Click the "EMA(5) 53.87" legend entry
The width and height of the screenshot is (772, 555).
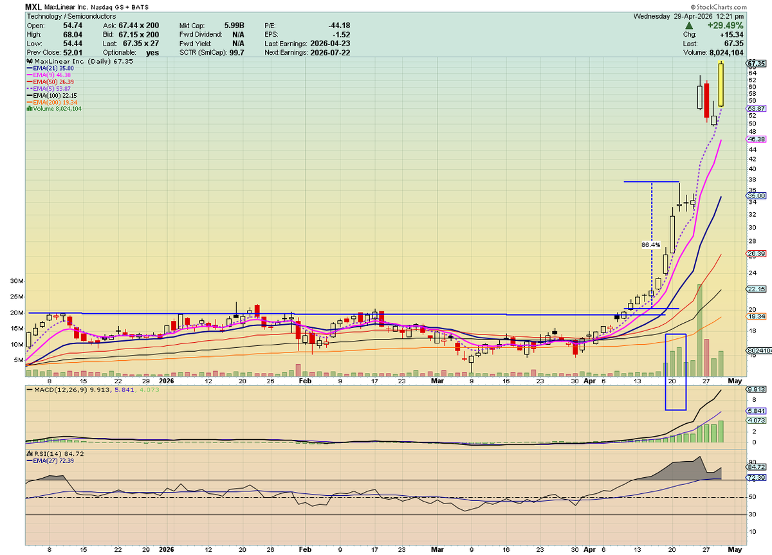click(51, 89)
